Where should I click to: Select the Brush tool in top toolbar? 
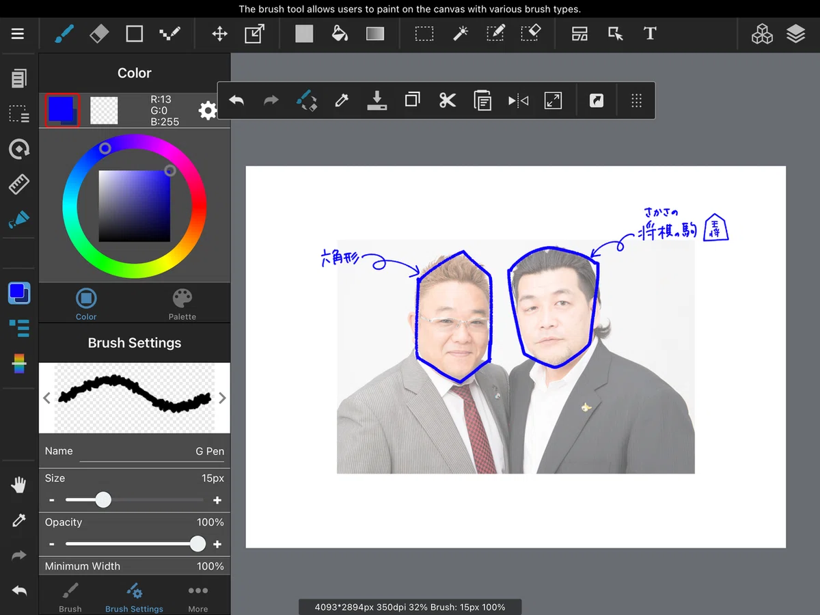[64, 33]
